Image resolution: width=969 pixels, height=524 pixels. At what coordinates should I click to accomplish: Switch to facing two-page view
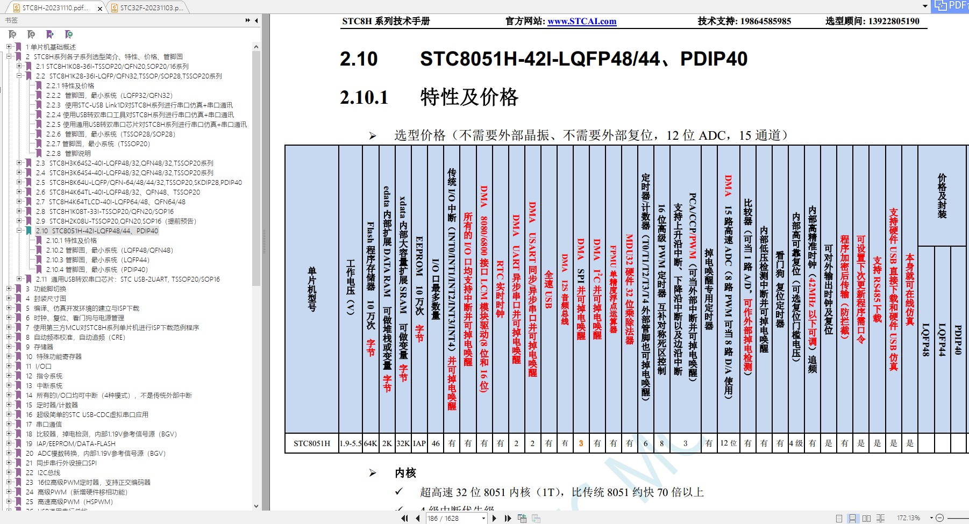point(866,518)
